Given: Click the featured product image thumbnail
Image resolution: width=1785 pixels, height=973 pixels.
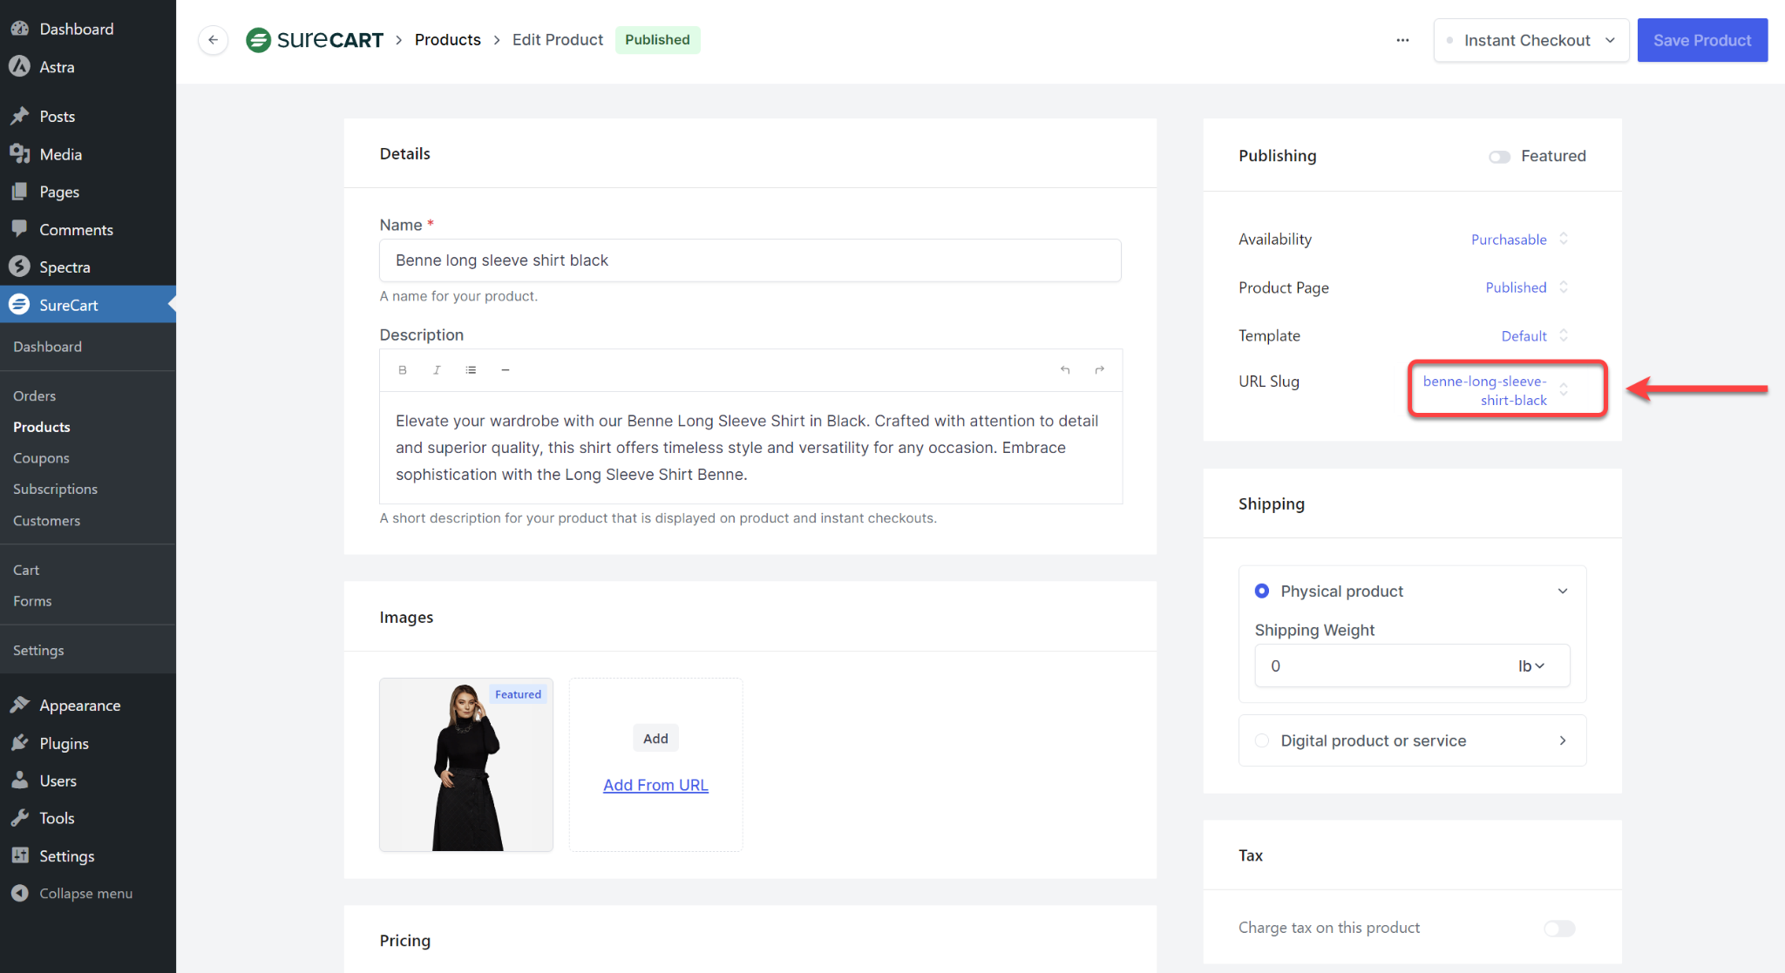Looking at the screenshot, I should coord(466,765).
